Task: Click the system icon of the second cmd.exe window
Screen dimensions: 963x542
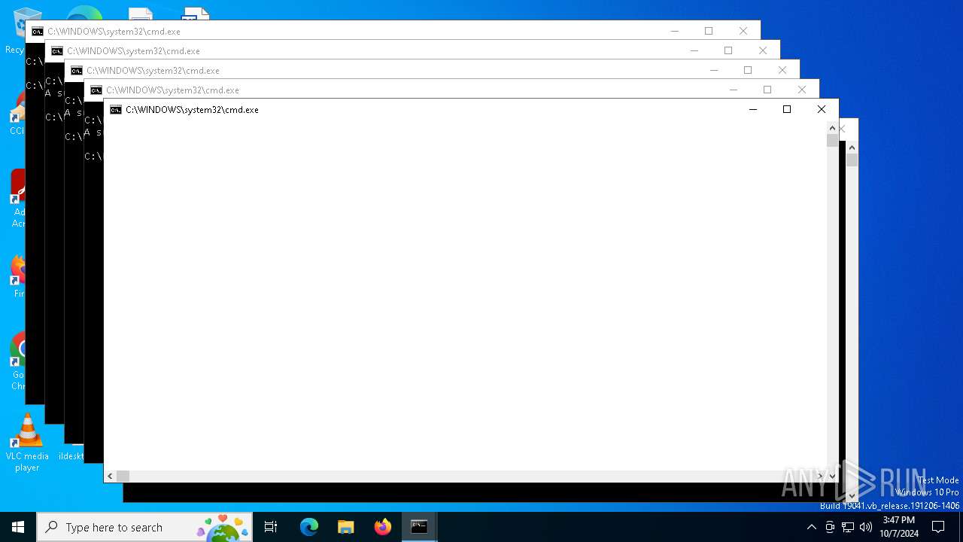Action: [x=57, y=51]
